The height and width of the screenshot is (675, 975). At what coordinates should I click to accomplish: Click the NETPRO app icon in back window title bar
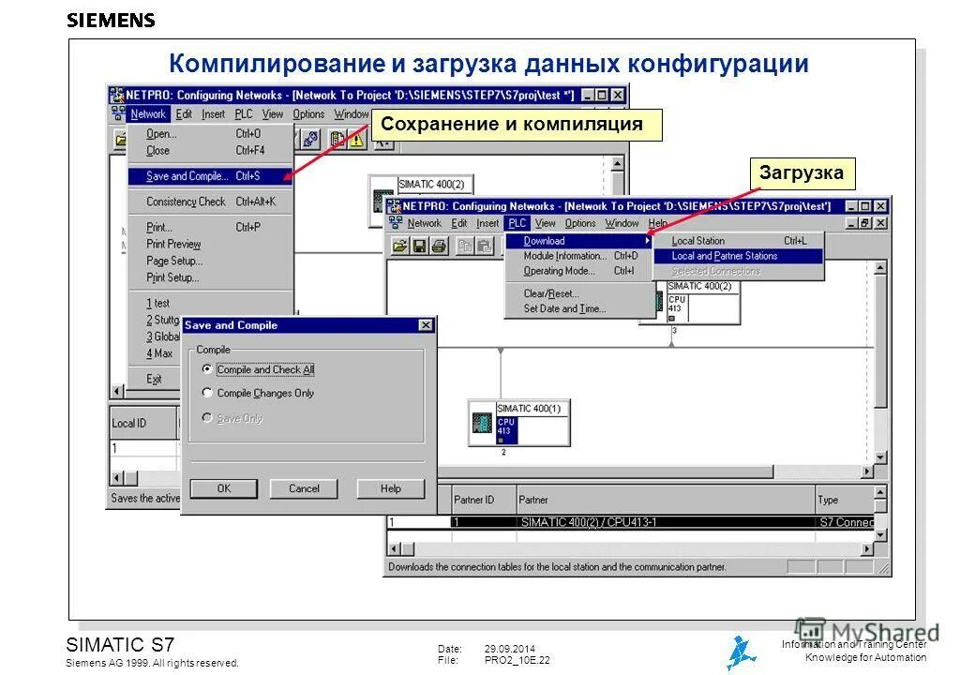117,95
